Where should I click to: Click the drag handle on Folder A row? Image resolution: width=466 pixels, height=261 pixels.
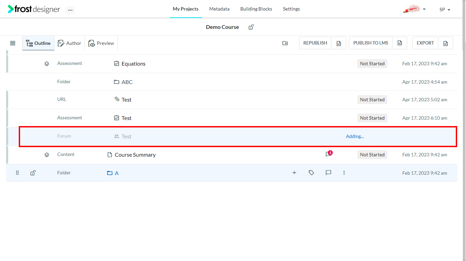(x=17, y=173)
